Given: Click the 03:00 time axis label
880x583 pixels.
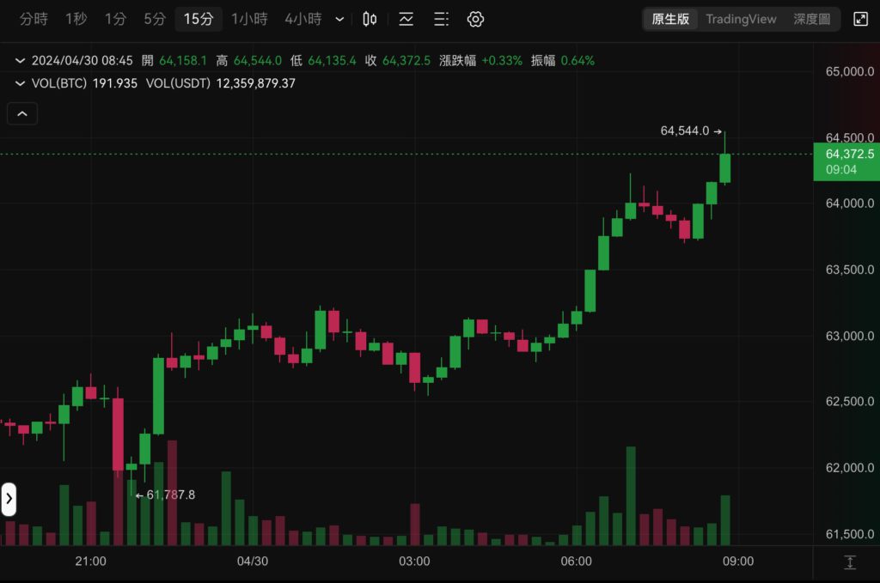Looking at the screenshot, I should tap(414, 562).
